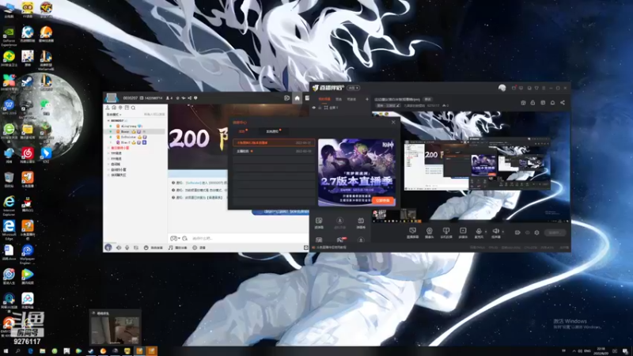This screenshot has width=633, height=356.
Task: Click the user avatar in YY title bar
Action: 111,97
